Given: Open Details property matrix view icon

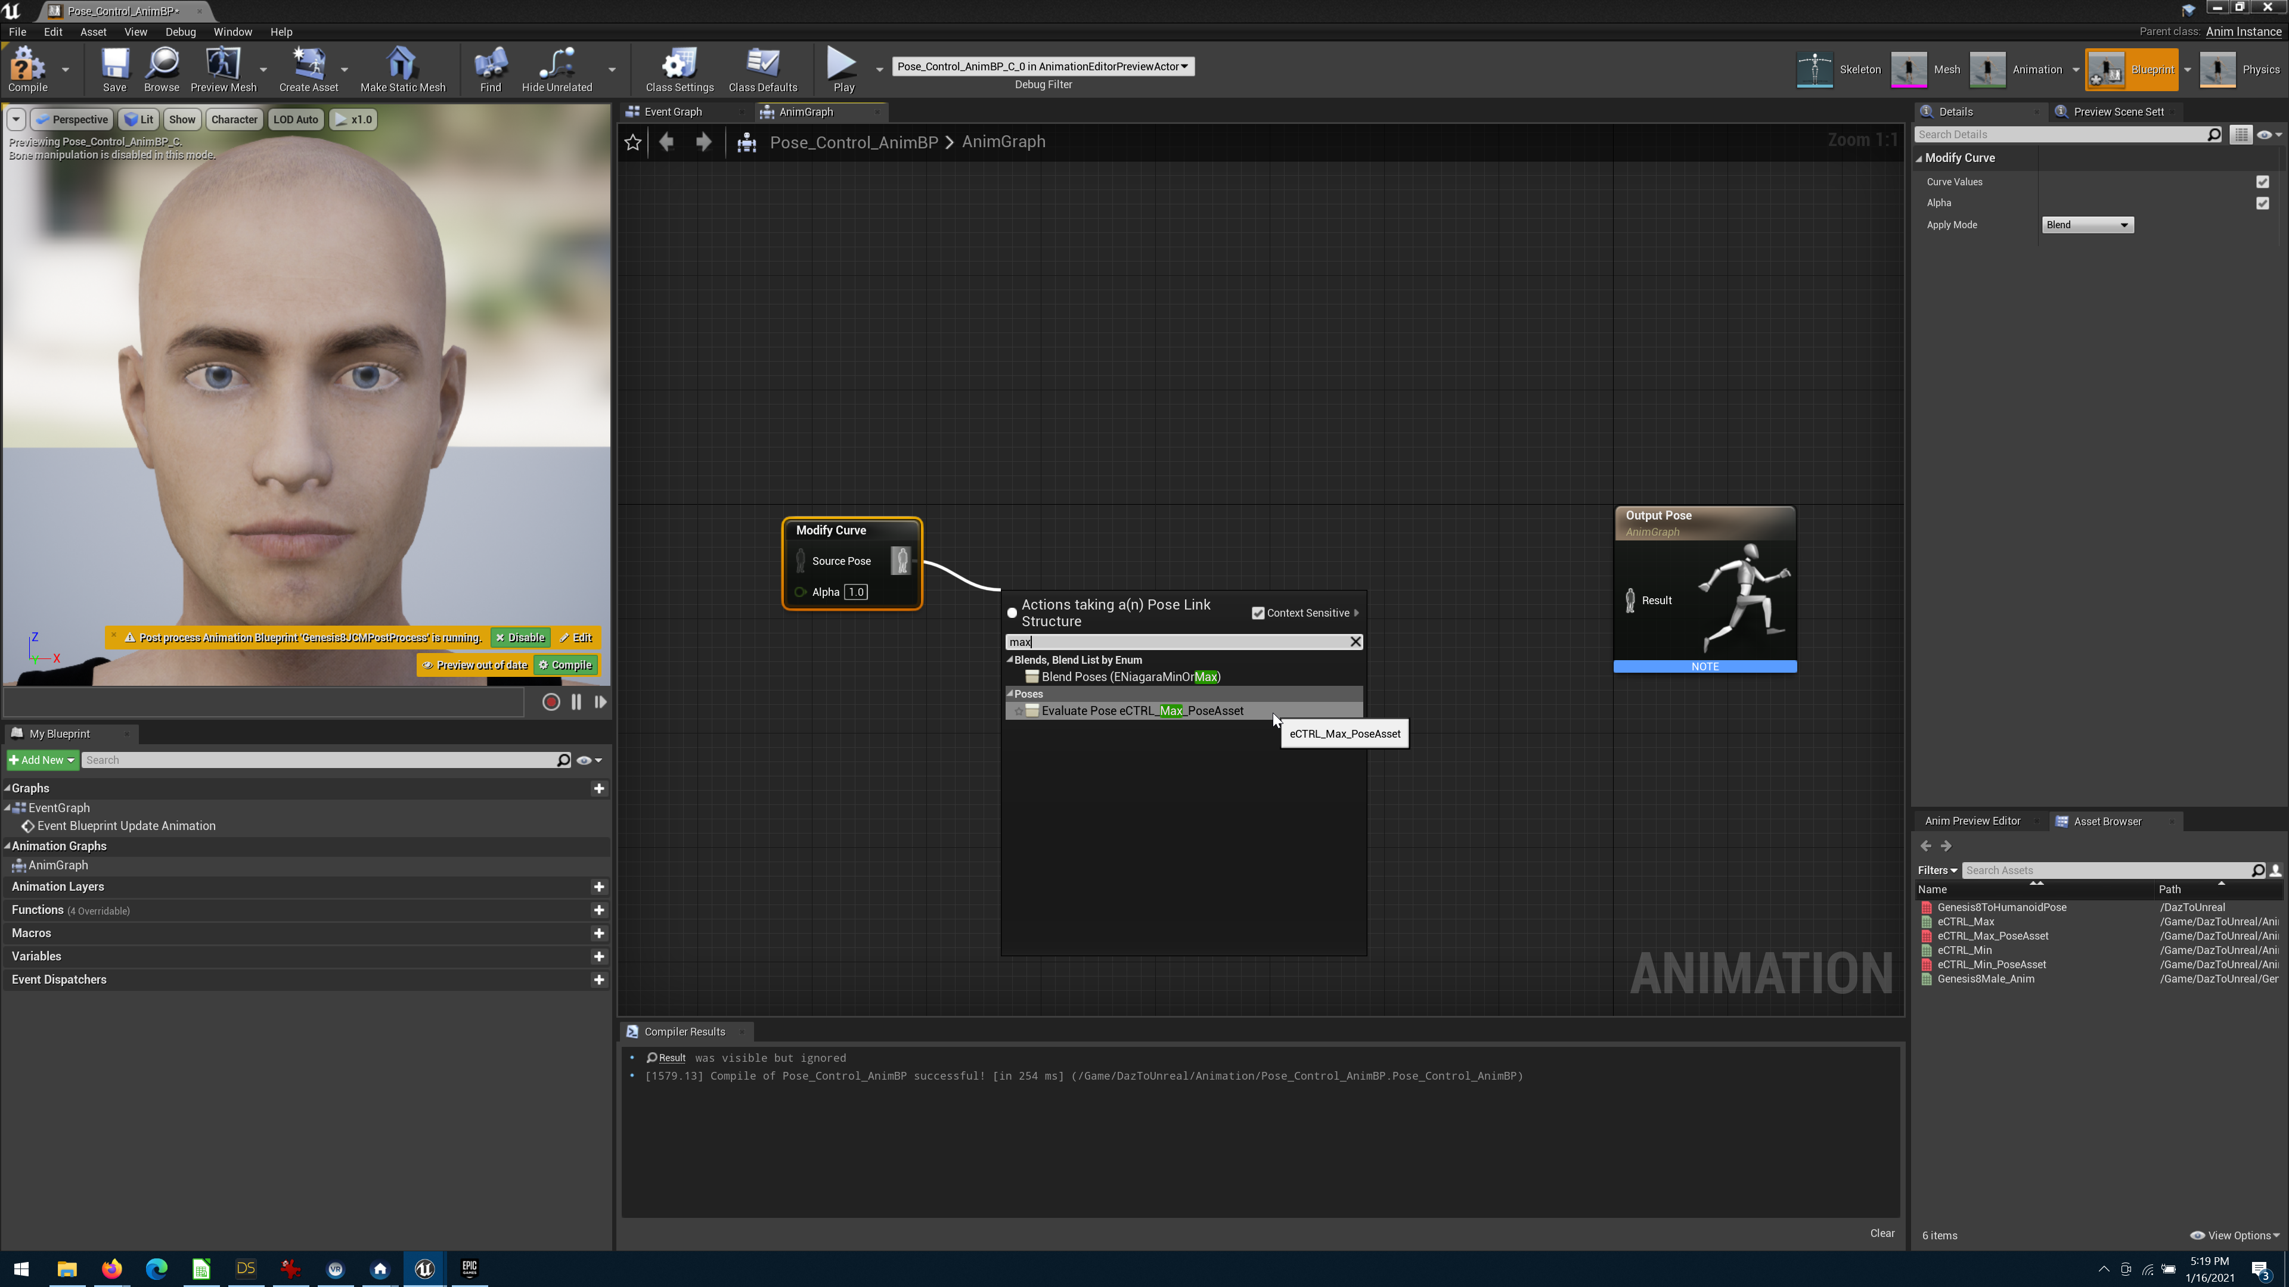Looking at the screenshot, I should pos(2240,135).
